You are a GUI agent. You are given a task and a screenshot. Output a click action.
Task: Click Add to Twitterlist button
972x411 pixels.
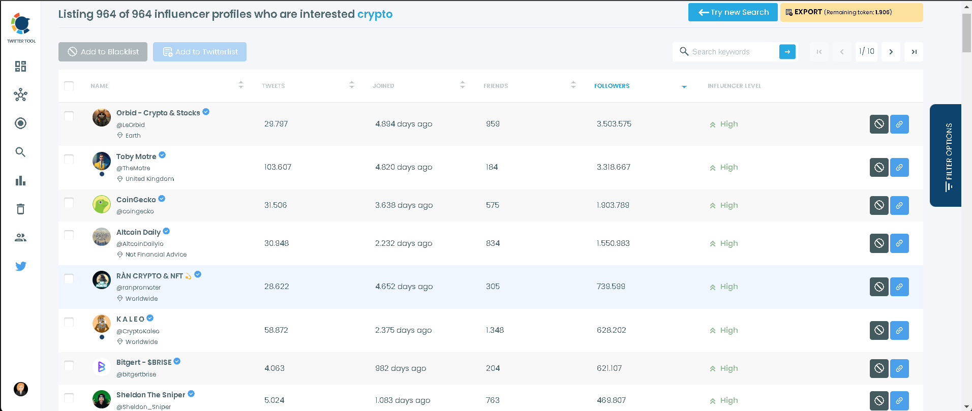(200, 52)
